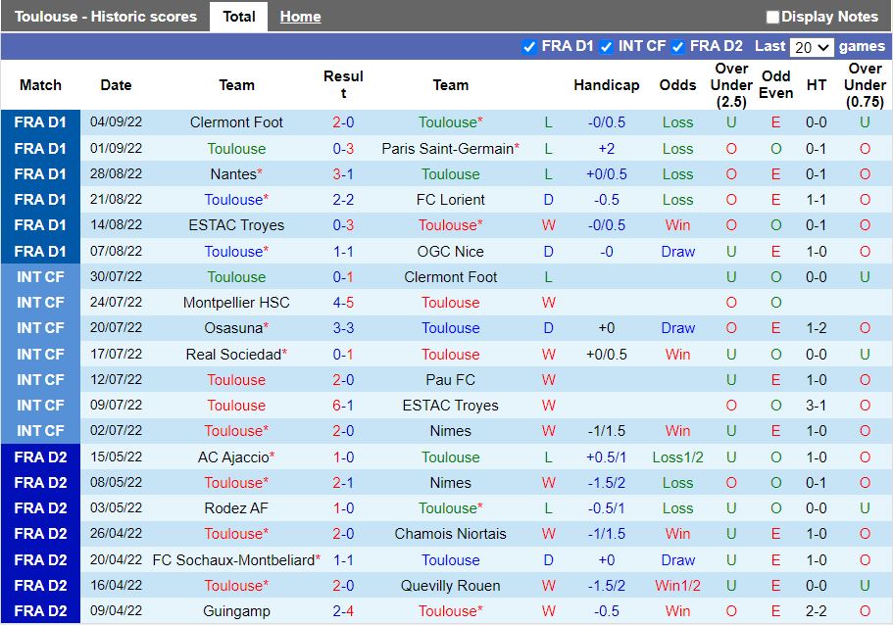Click the Paris Saint-Germain team link
Image resolution: width=893 pixels, height=625 pixels.
[448, 149]
